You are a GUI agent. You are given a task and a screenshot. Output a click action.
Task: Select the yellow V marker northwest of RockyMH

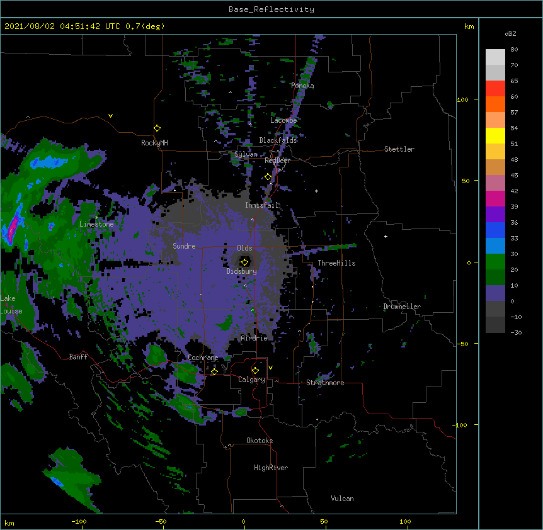click(x=110, y=116)
